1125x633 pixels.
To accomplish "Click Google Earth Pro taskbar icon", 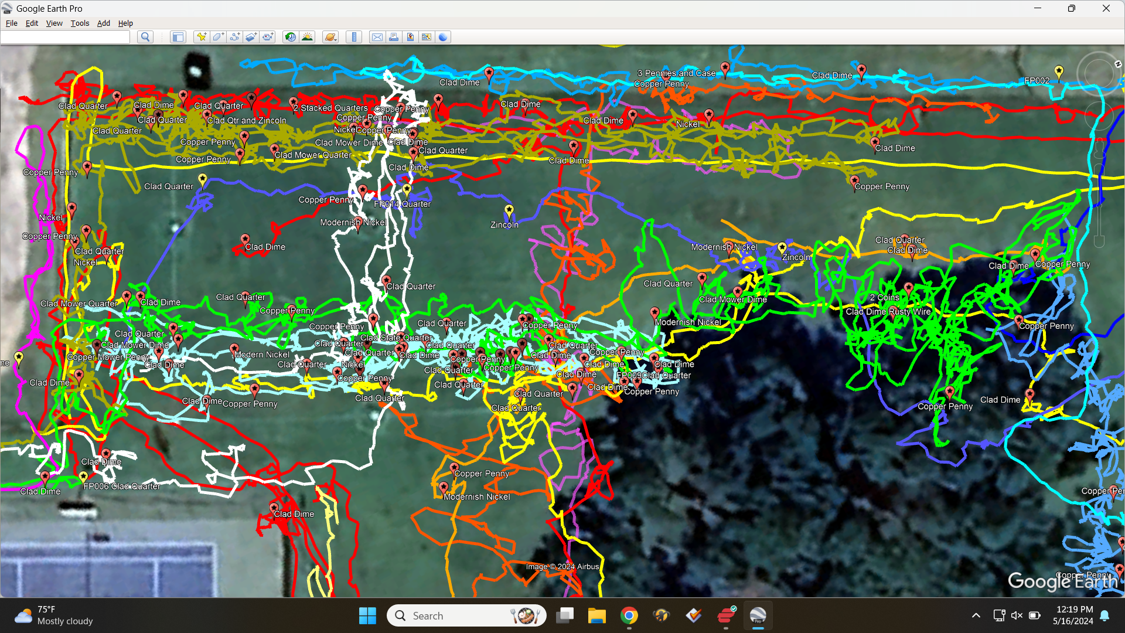I will click(x=758, y=615).
